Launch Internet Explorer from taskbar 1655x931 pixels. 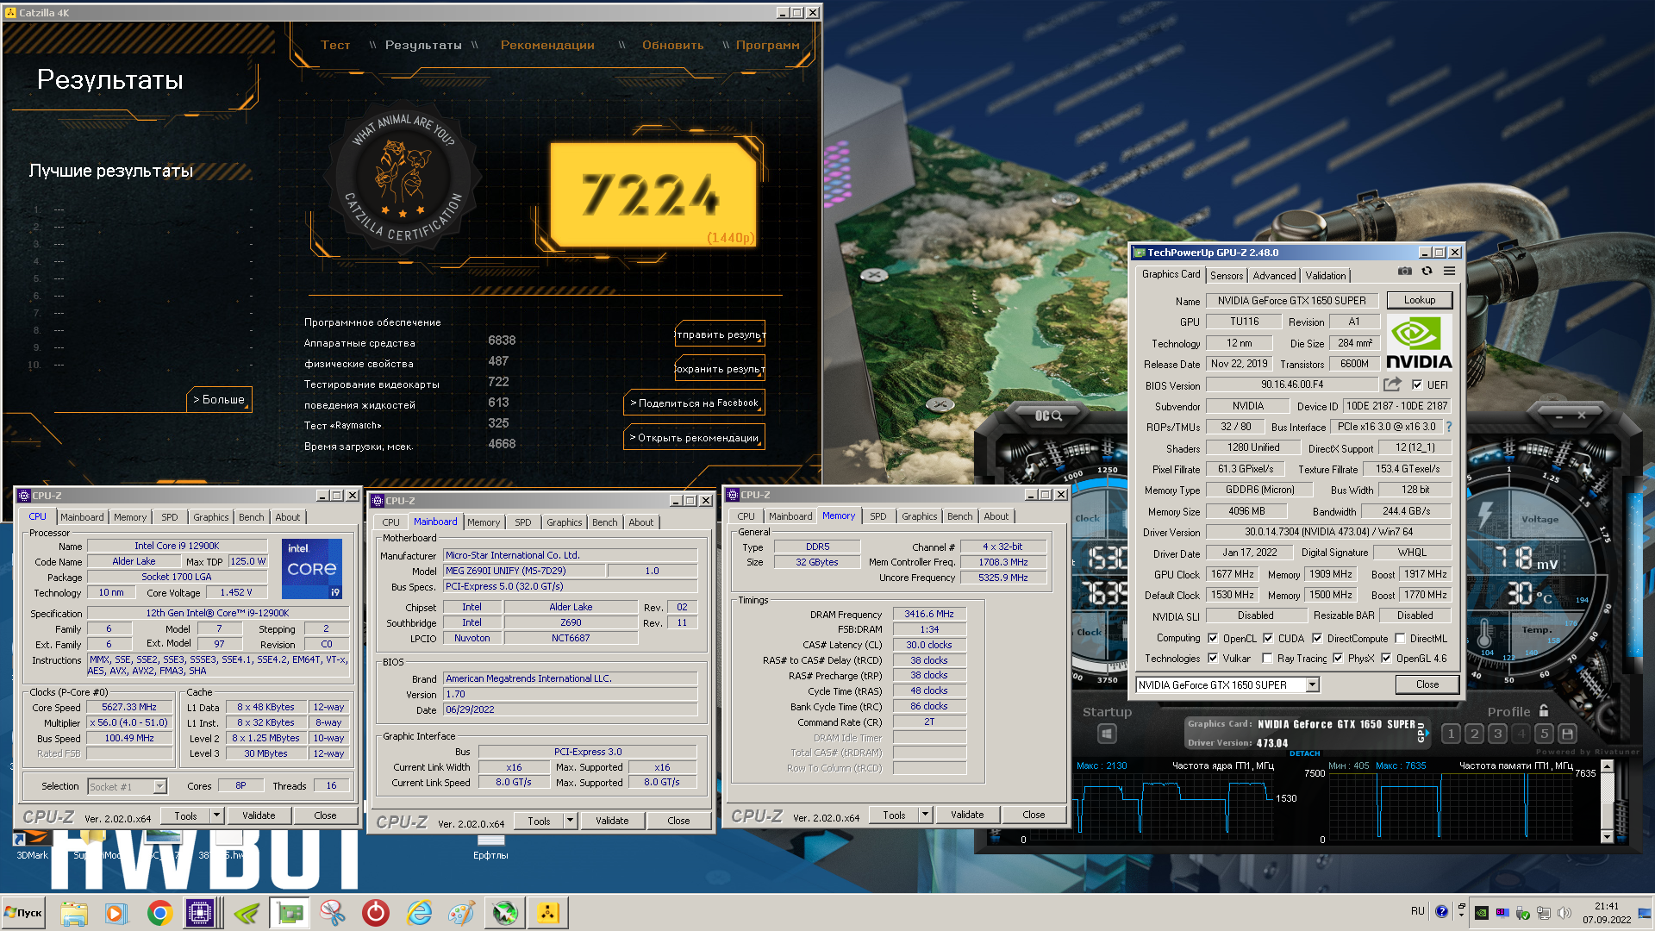click(419, 913)
